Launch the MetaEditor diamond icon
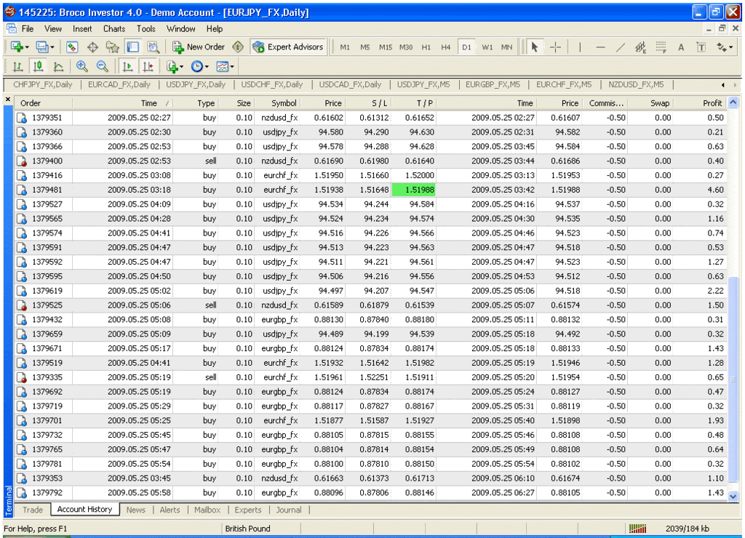The height and width of the screenshot is (538, 745). 238,47
